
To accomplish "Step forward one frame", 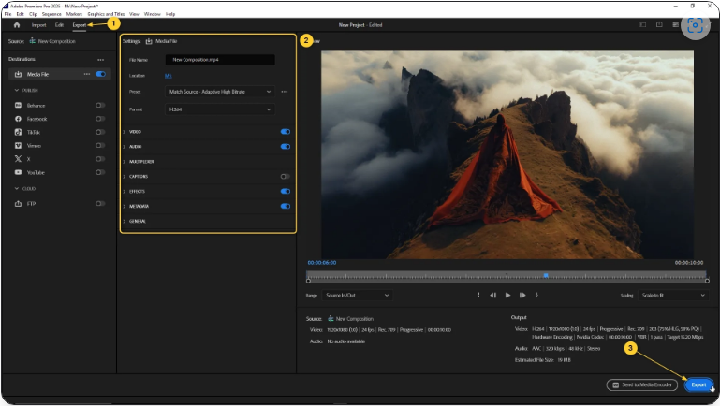I will click(522, 296).
